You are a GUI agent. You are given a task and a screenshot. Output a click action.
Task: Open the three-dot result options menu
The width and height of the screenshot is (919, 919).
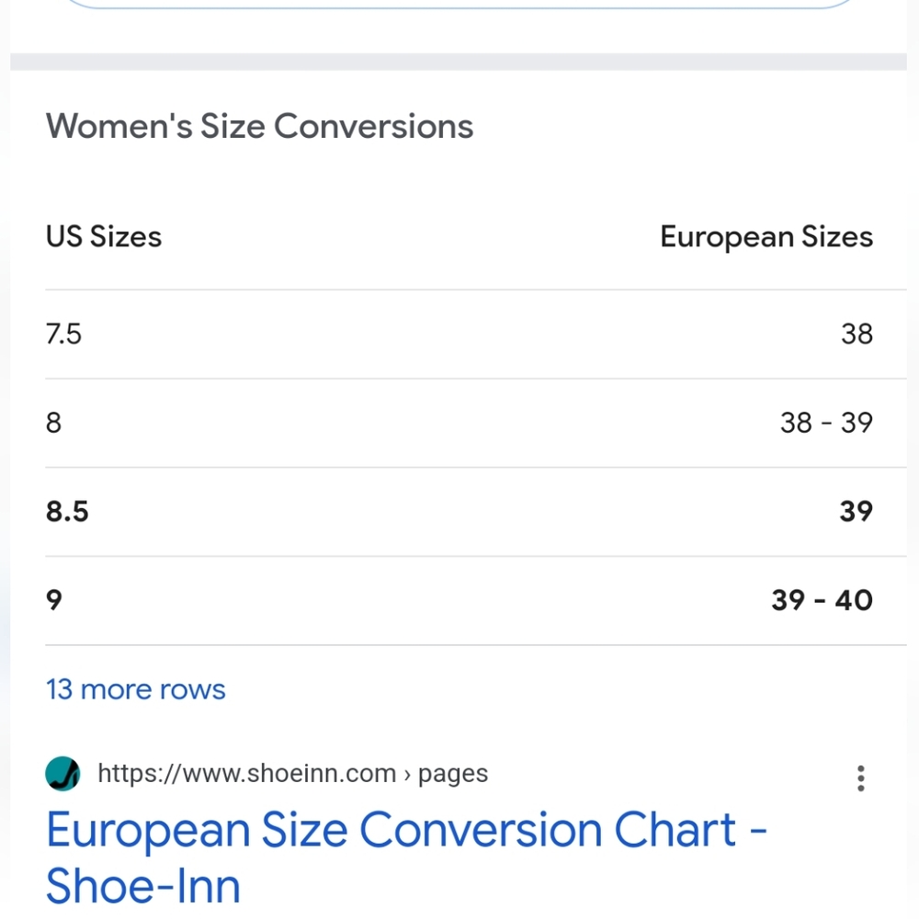860,777
